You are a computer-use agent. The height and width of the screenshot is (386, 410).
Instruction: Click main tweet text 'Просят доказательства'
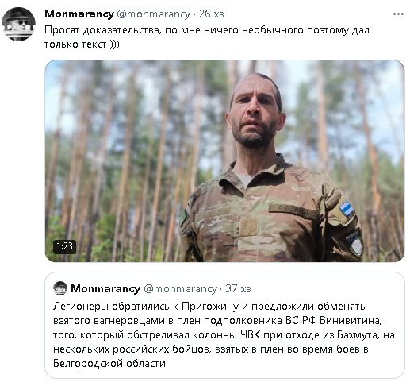102,30
